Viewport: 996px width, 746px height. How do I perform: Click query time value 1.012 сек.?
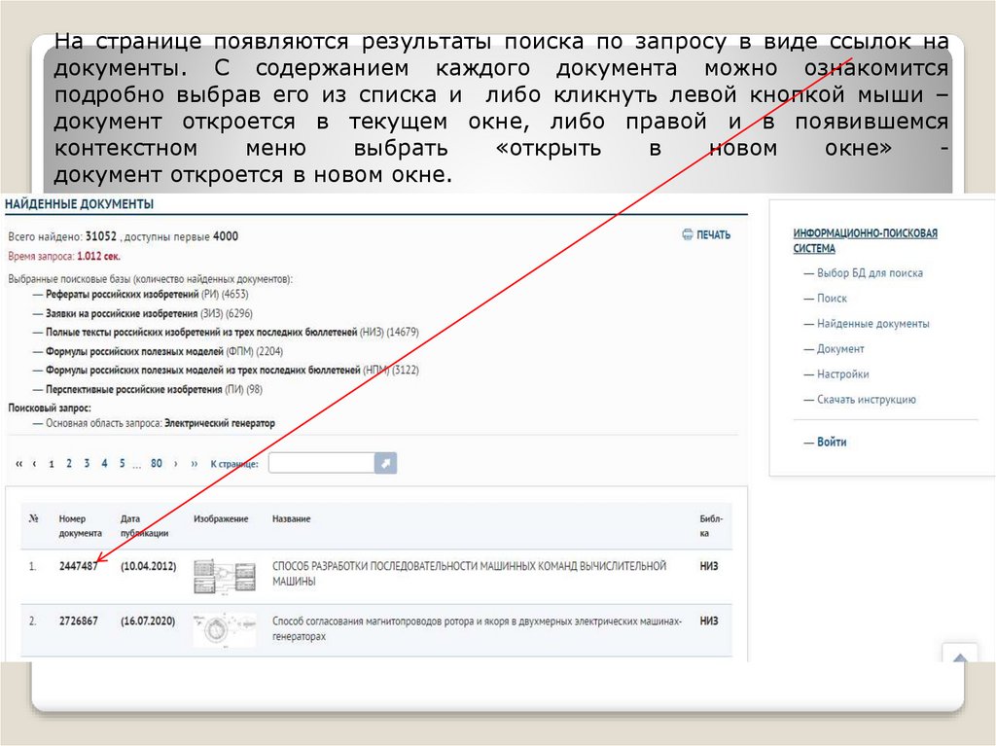(98, 257)
